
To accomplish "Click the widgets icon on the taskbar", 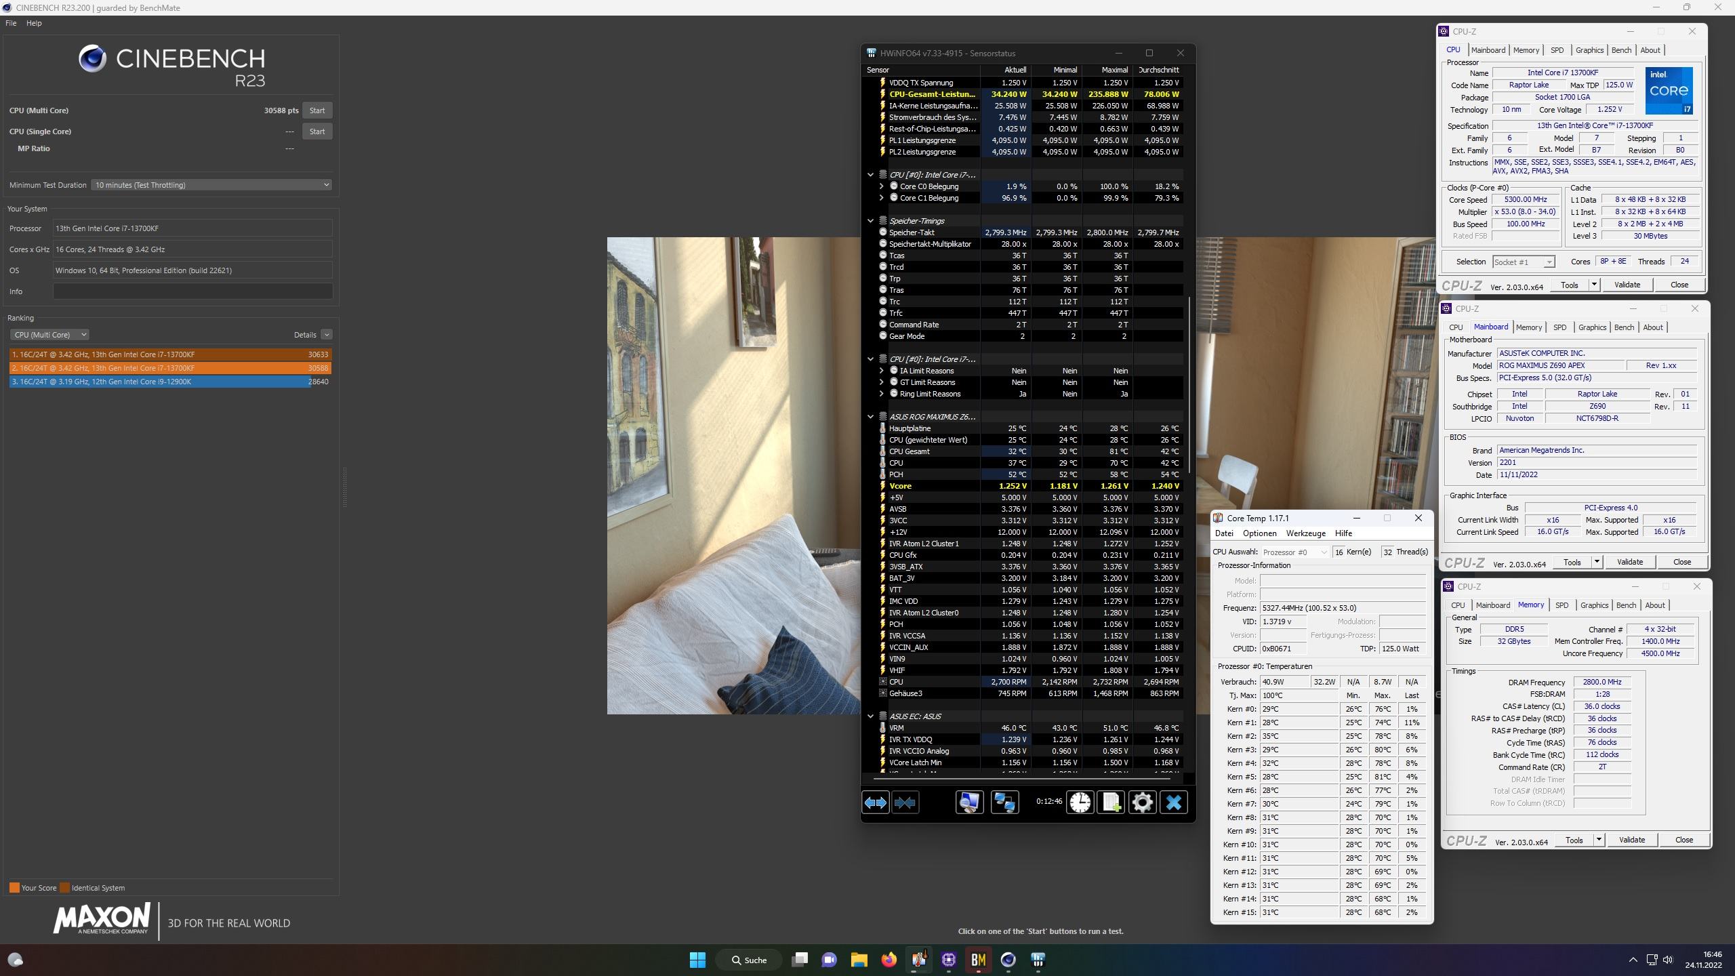I will pos(15,960).
